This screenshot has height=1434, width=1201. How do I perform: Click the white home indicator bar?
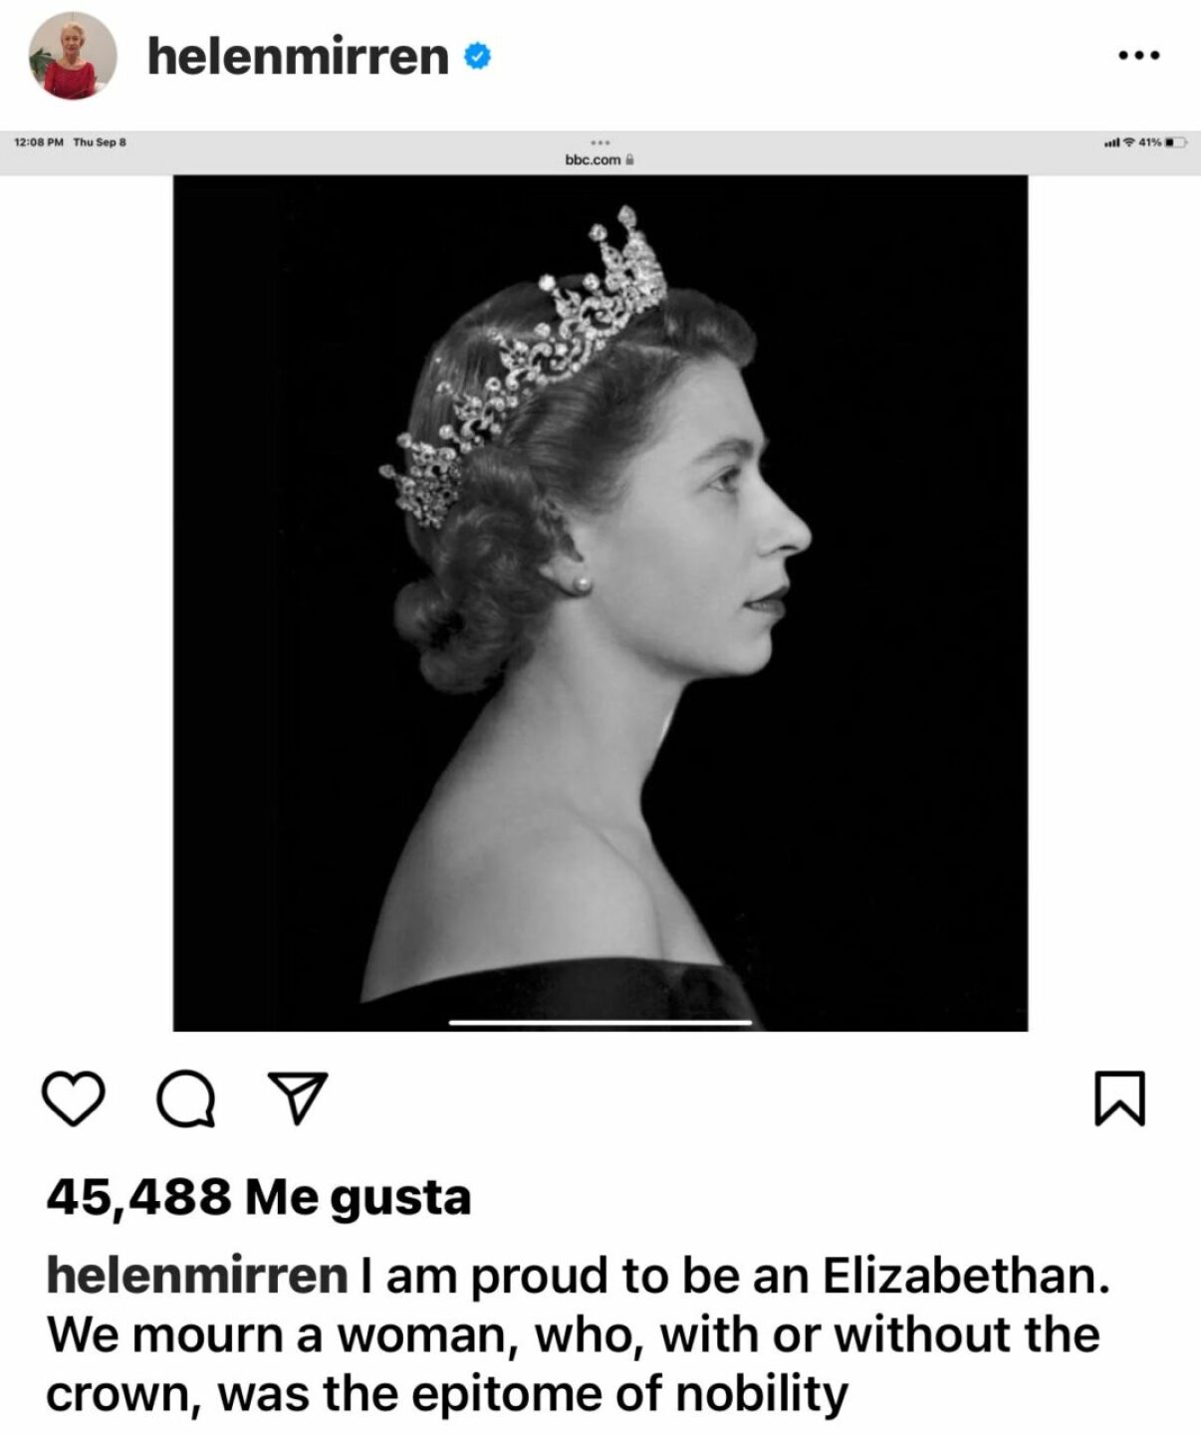click(x=600, y=1022)
